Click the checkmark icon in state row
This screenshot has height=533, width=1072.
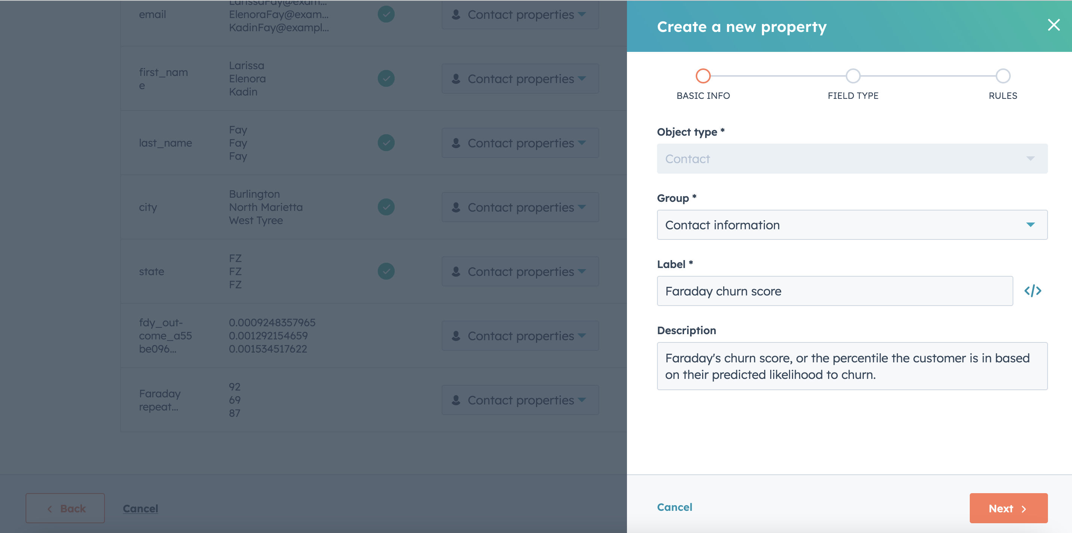(386, 271)
